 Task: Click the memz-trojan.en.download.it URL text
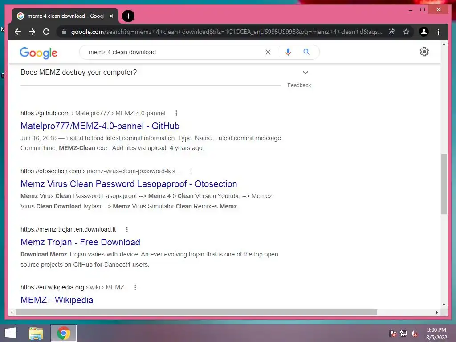tap(68, 229)
